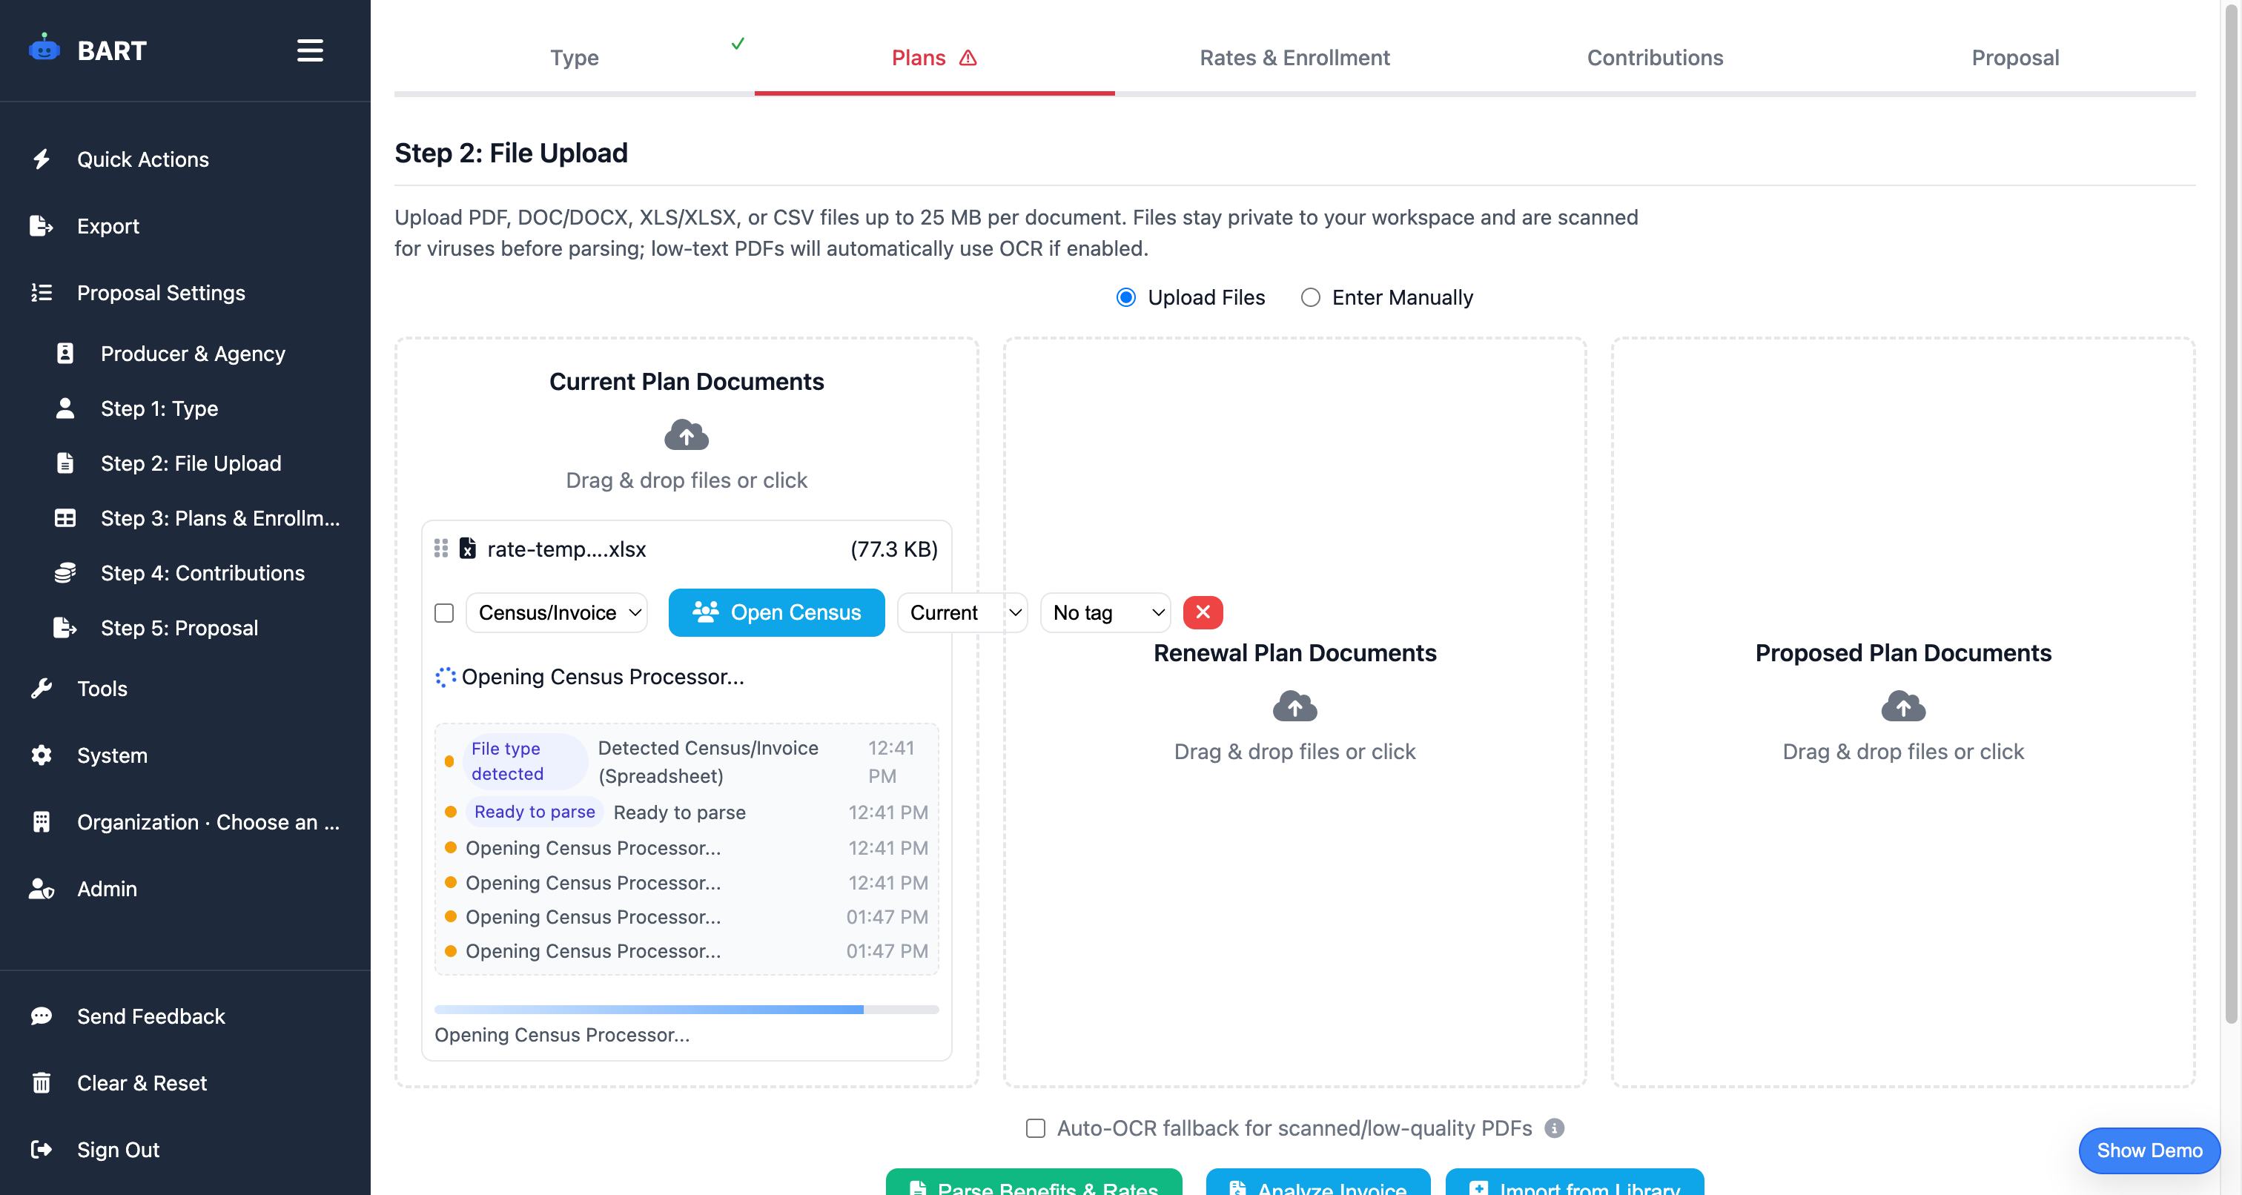Click the info icon next to Auto-OCR fallback

1555,1128
